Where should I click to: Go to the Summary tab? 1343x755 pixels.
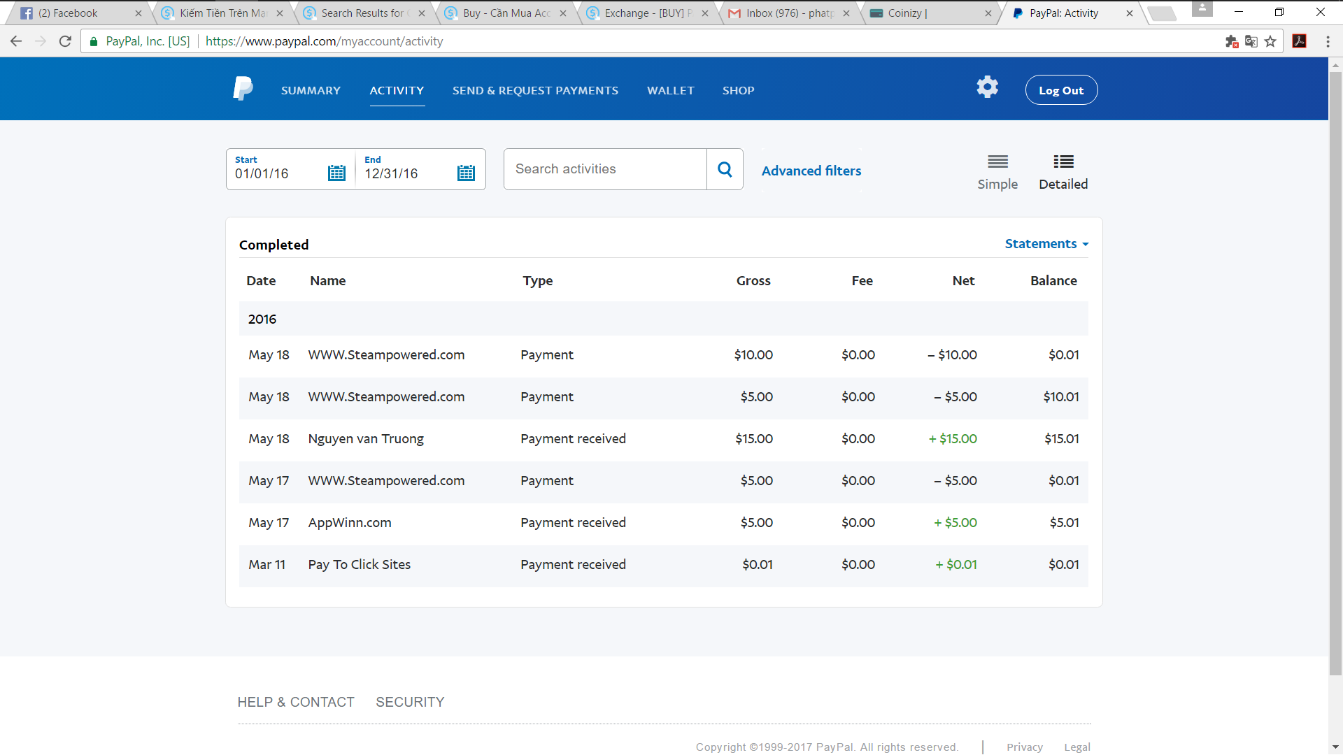(x=311, y=90)
